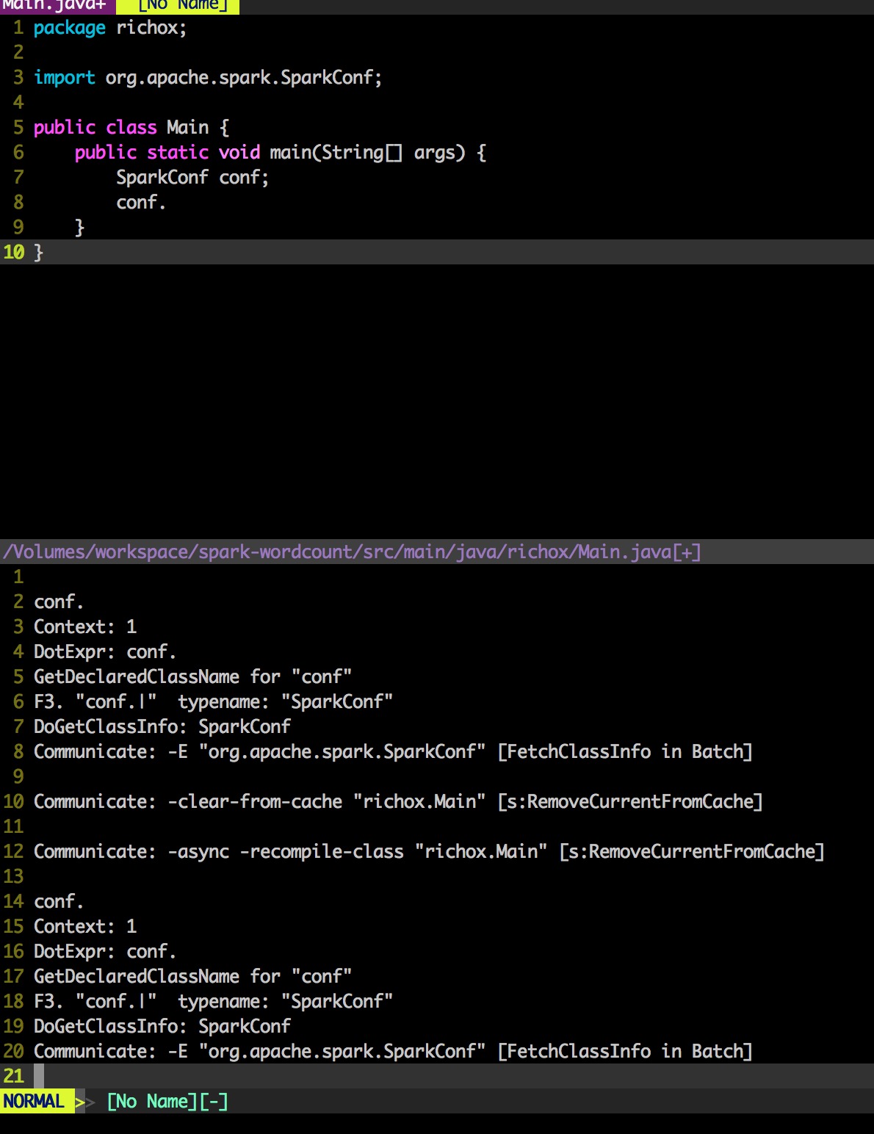Click 'Communicate: -E' entry on log line 20

tap(393, 1052)
